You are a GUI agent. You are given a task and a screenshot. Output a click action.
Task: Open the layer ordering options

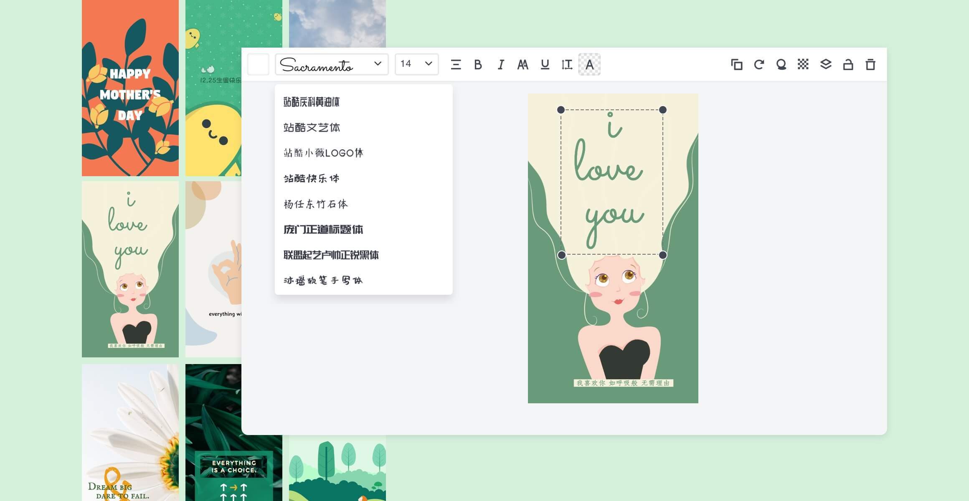coord(826,65)
